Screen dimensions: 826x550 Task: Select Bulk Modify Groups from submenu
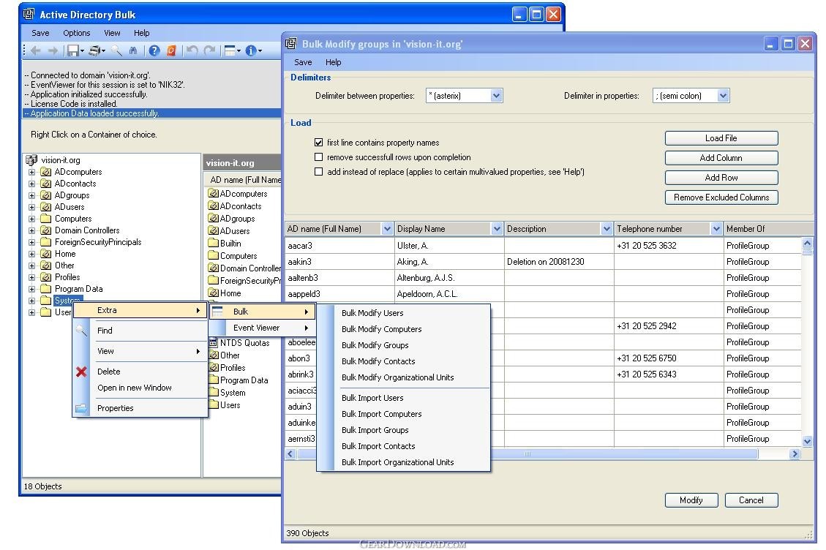tap(404, 346)
